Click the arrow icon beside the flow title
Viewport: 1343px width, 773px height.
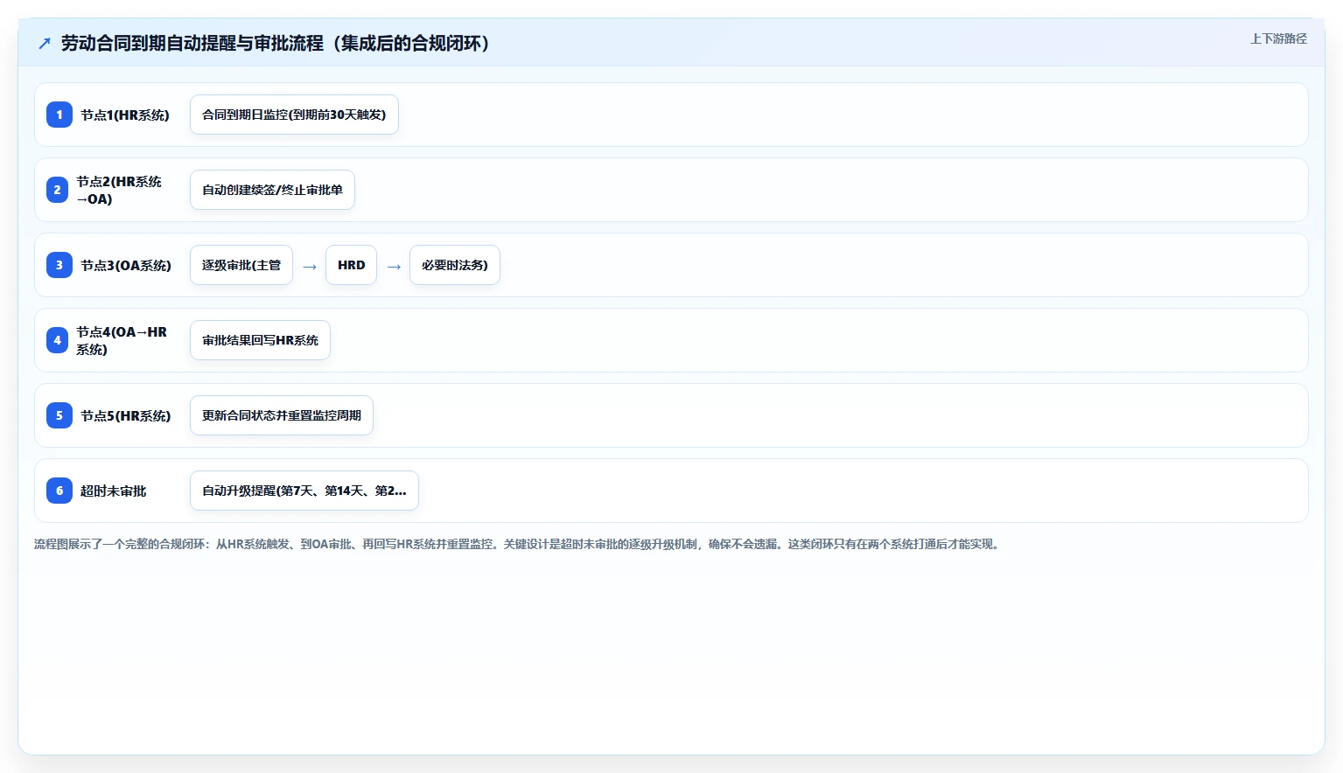pyautogui.click(x=45, y=44)
